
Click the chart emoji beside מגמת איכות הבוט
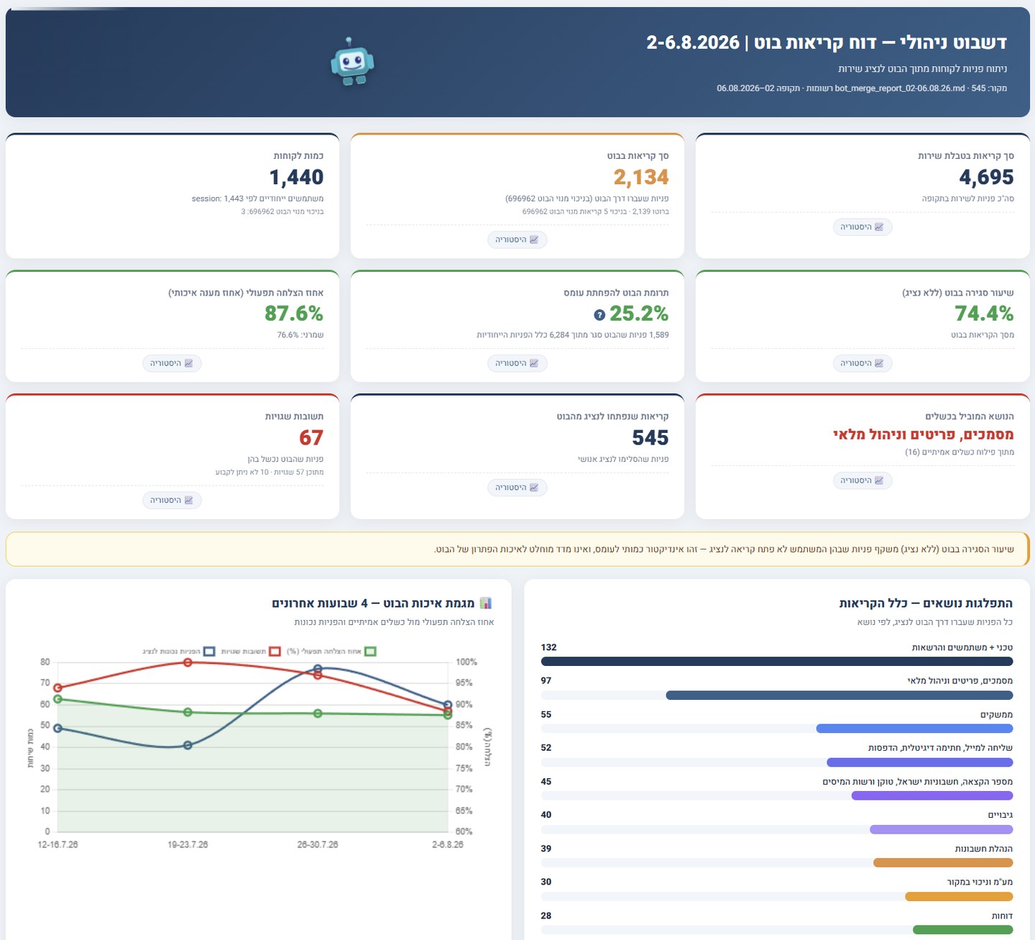486,603
